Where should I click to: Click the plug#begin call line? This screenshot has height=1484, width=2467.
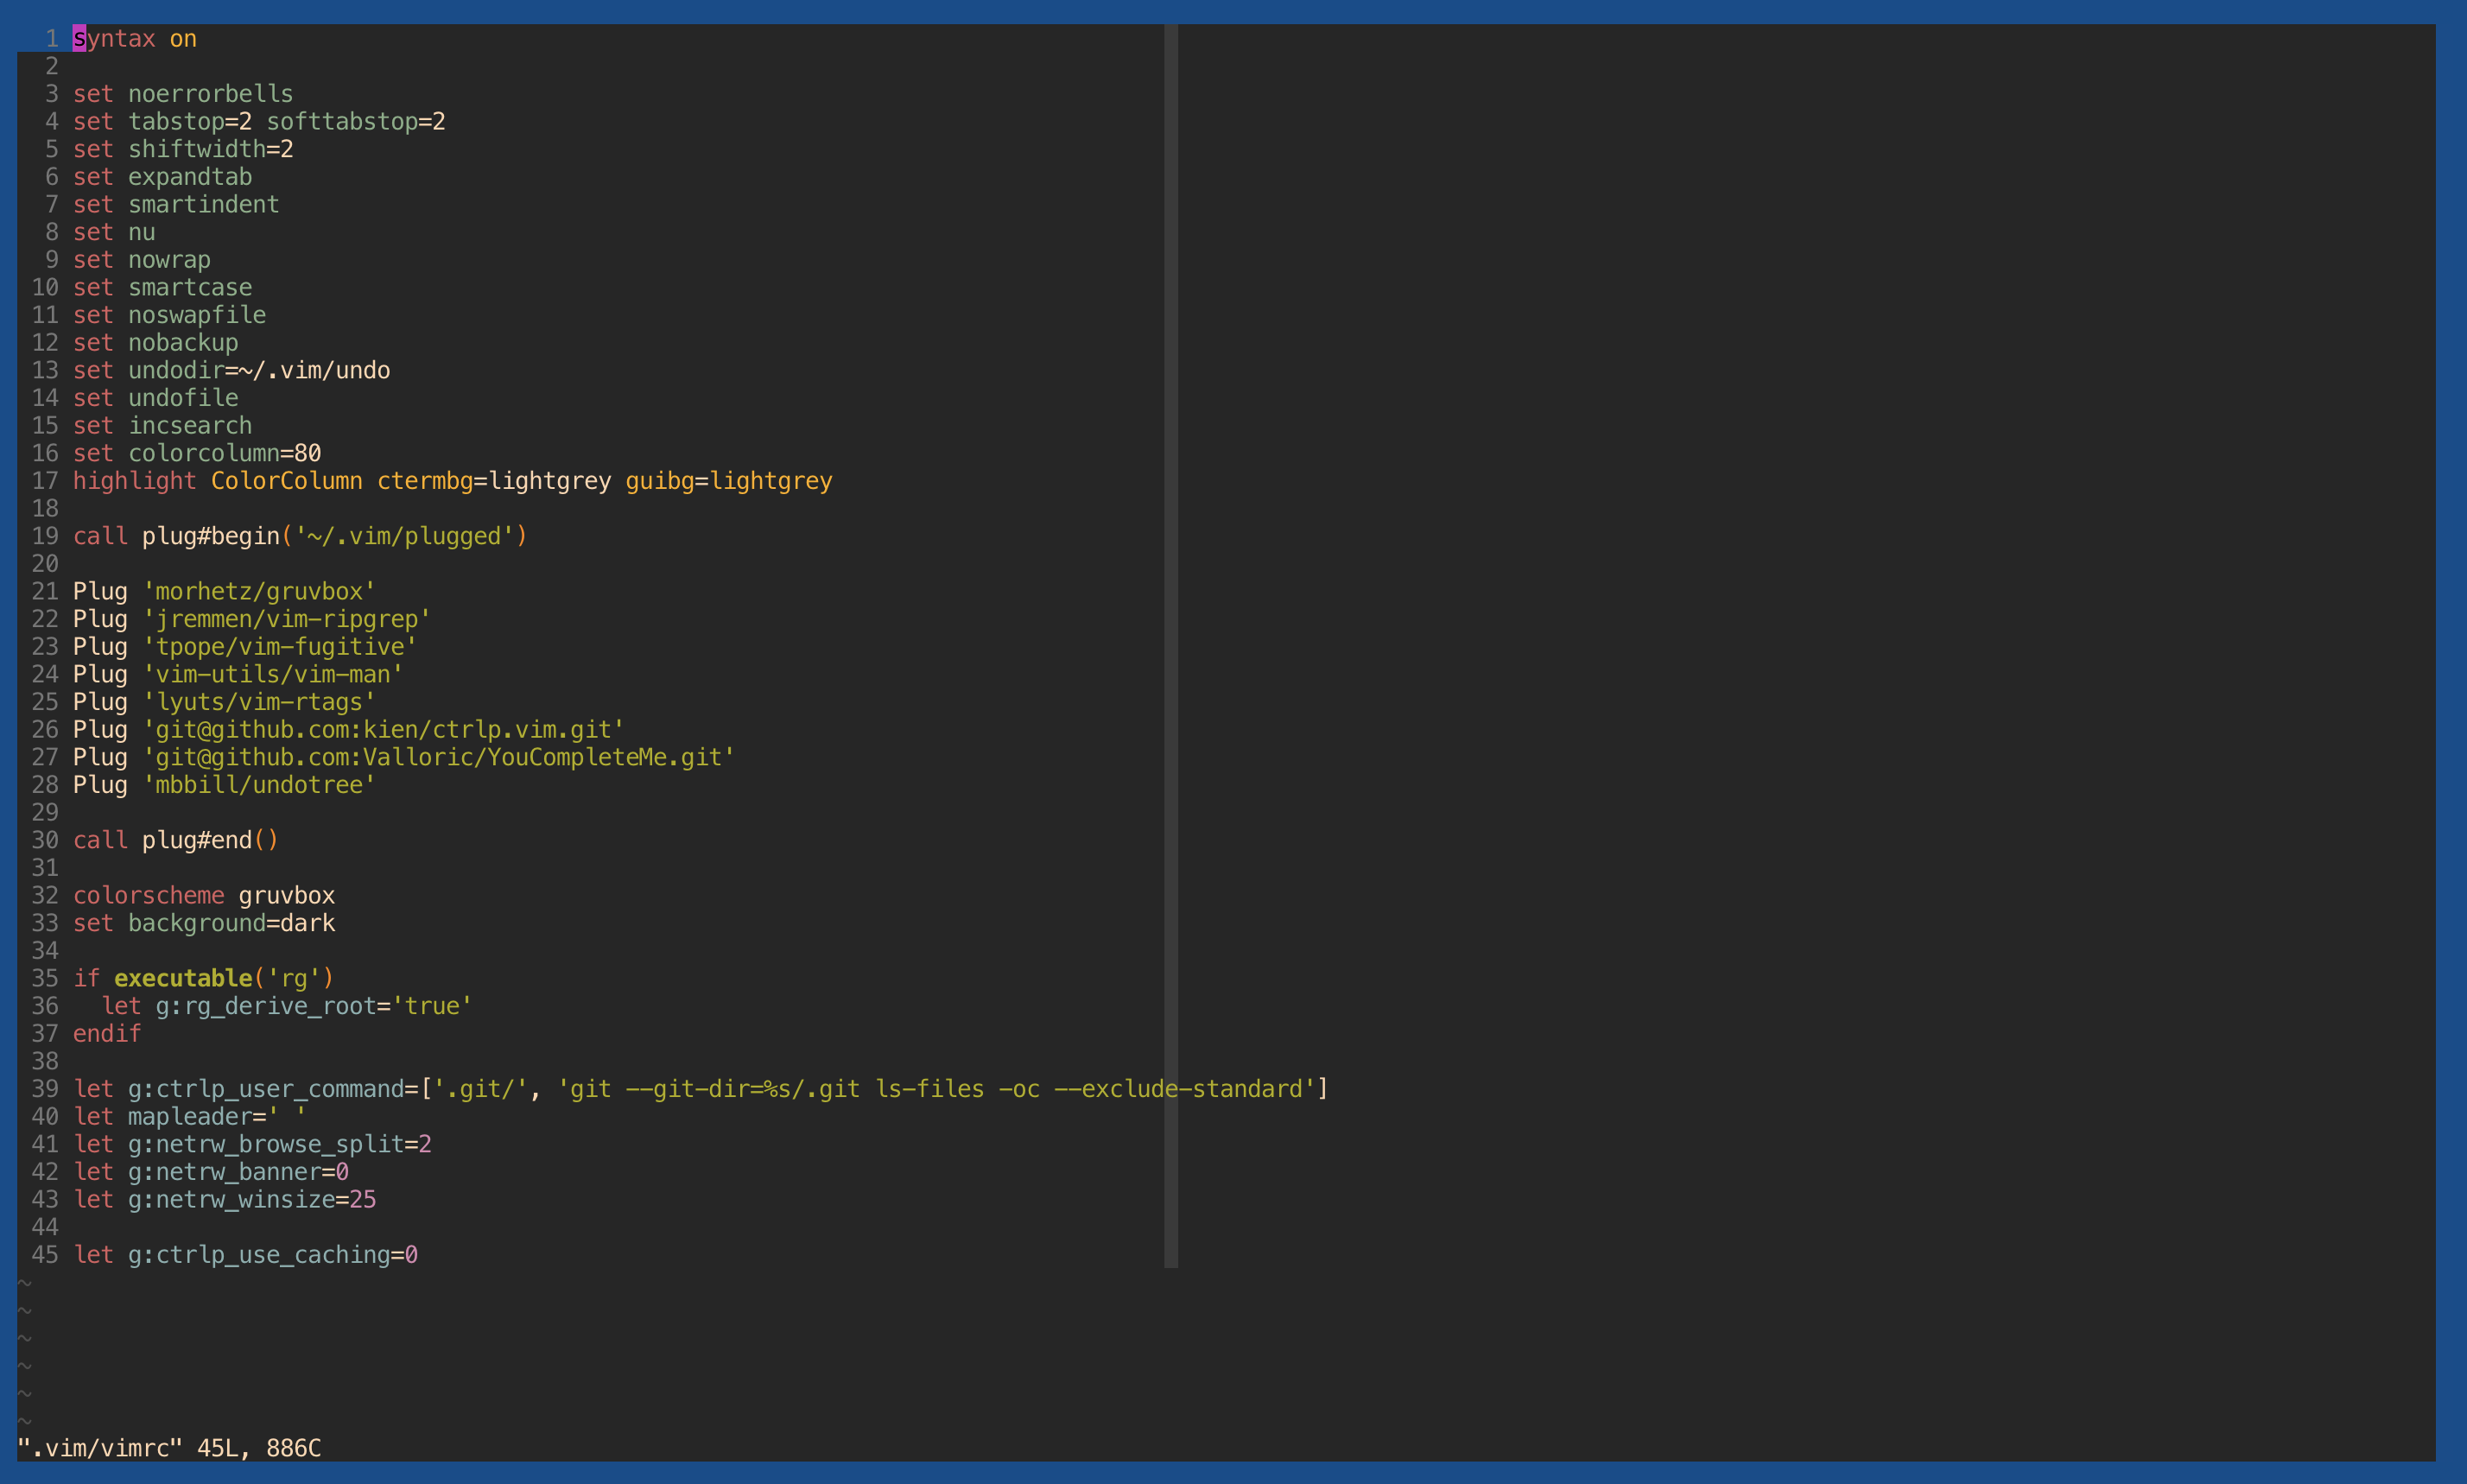299,536
